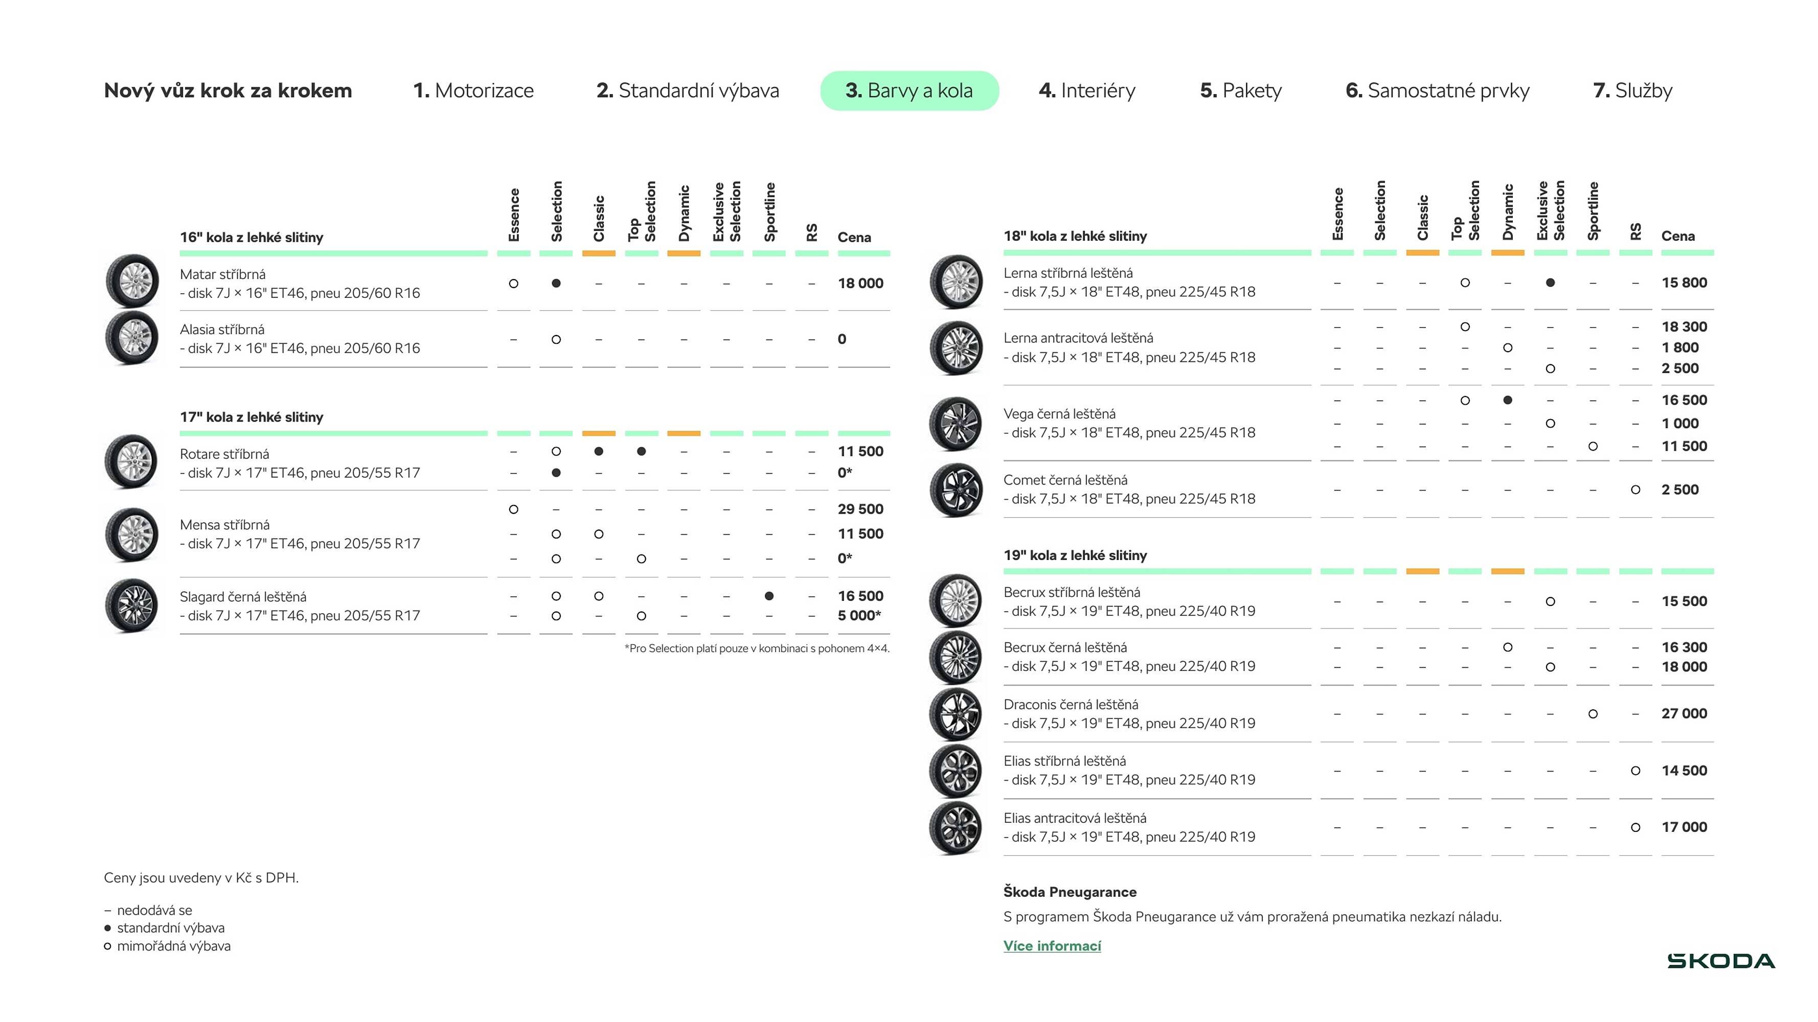1818x1022 pixels.
Task: Click the Slagard černá leštěná wheel image
Action: (132, 605)
